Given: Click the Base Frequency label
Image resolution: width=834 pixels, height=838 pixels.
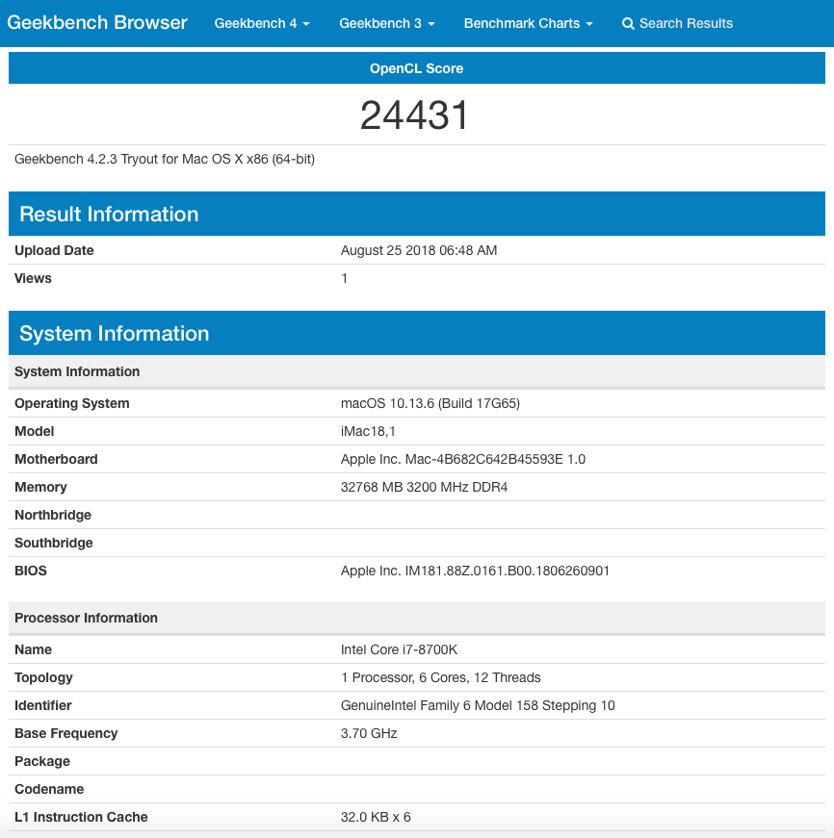Looking at the screenshot, I should [x=65, y=733].
